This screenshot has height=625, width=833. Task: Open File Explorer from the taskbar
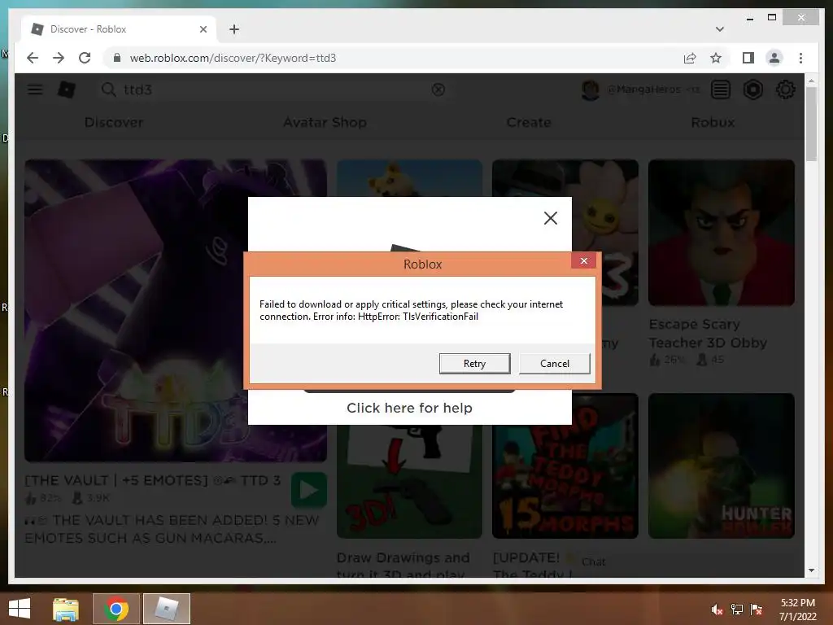(65, 609)
